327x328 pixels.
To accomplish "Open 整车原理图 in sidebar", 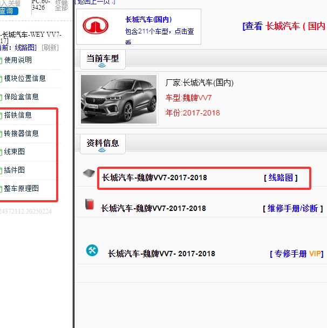I will (22, 188).
